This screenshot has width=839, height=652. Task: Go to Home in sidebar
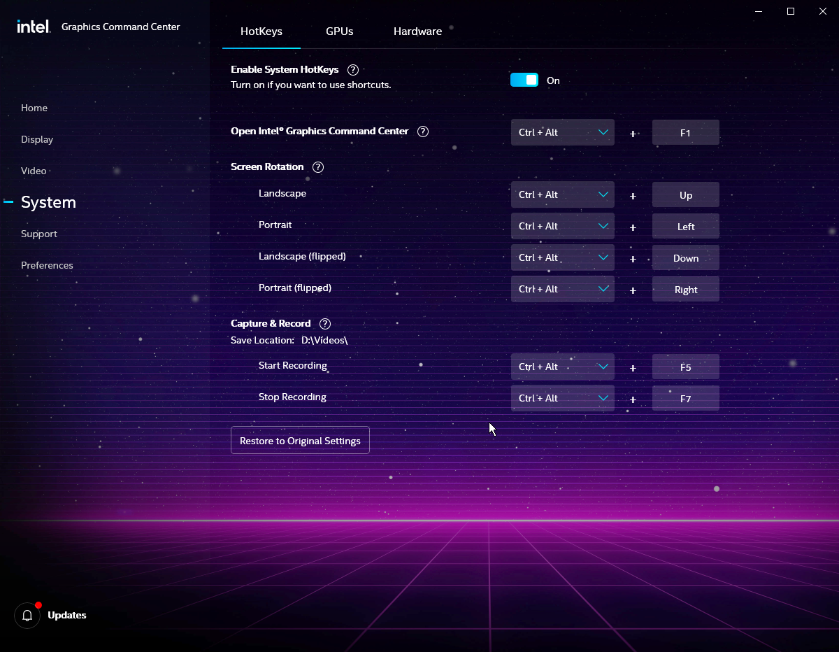click(x=34, y=108)
